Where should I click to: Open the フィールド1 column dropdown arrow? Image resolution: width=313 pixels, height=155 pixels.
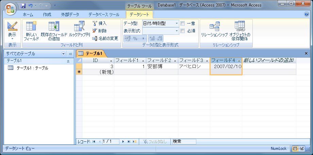pos(143,61)
